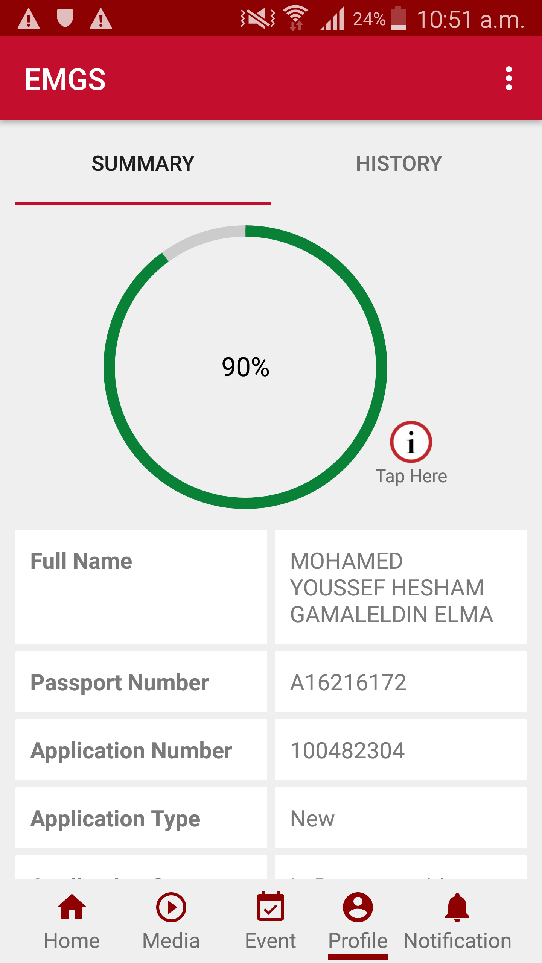Tap the EMGS app title

65,79
